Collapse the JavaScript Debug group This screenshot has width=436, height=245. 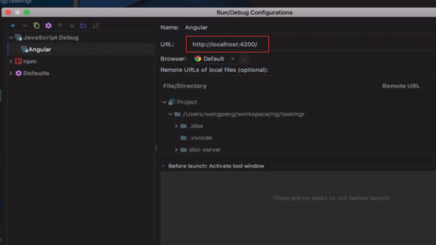click(11, 37)
